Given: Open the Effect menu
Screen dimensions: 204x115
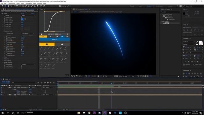Looking at the screenshot, I should pos(23,4).
